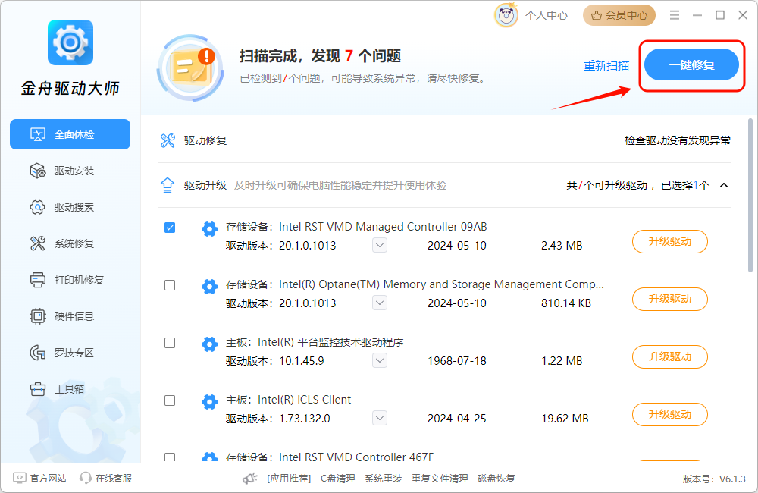Image resolution: width=758 pixels, height=493 pixels.
Task: Click 重新扫描 link
Action: click(606, 65)
